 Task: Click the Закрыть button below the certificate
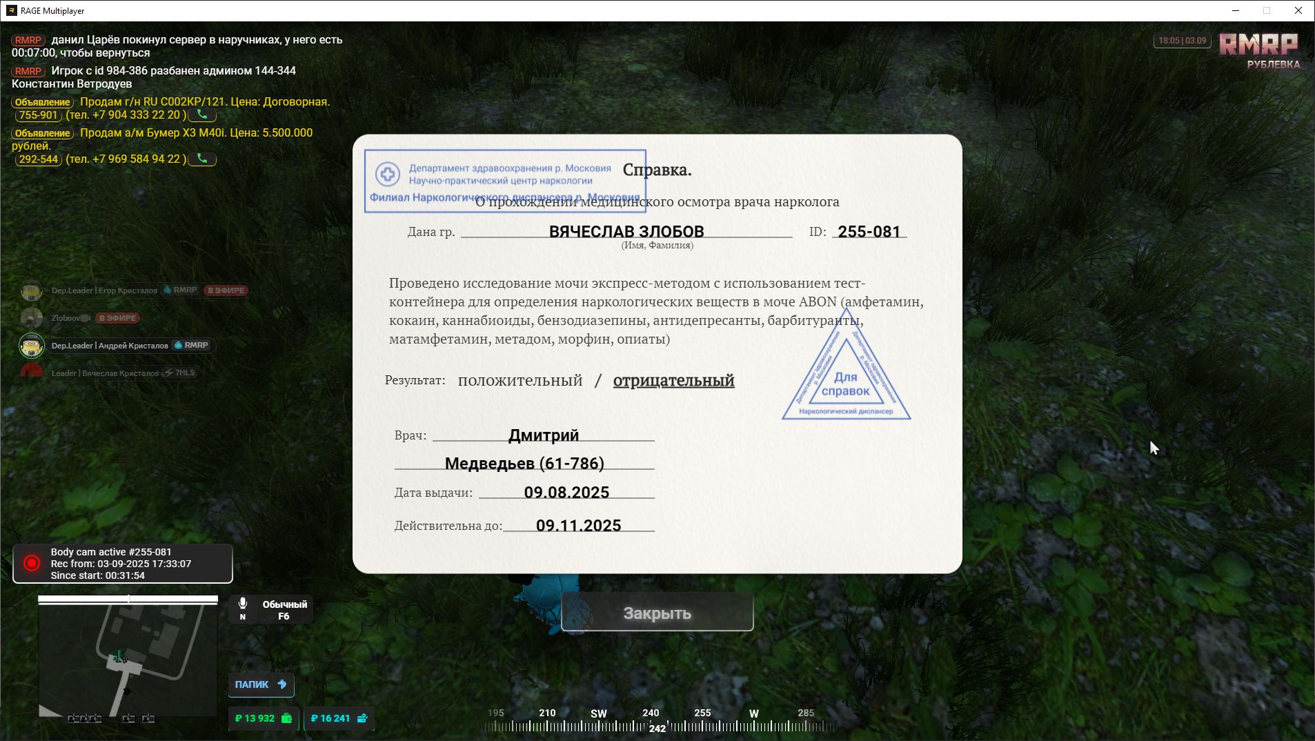657,613
